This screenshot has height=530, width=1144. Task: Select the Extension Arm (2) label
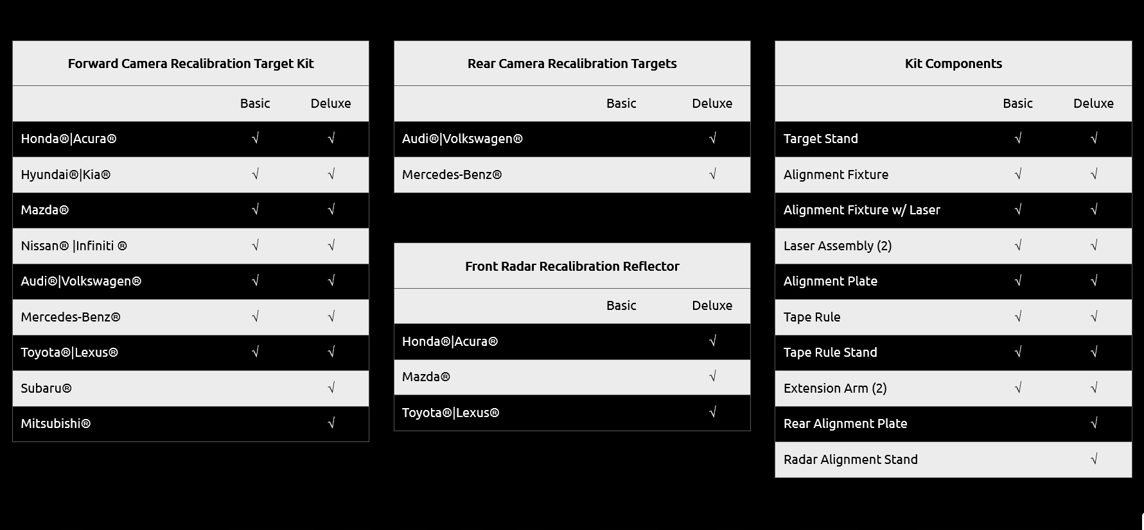point(834,388)
